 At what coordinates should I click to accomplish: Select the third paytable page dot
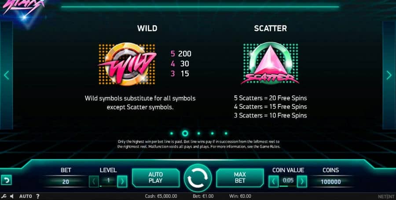pyautogui.click(x=198, y=133)
